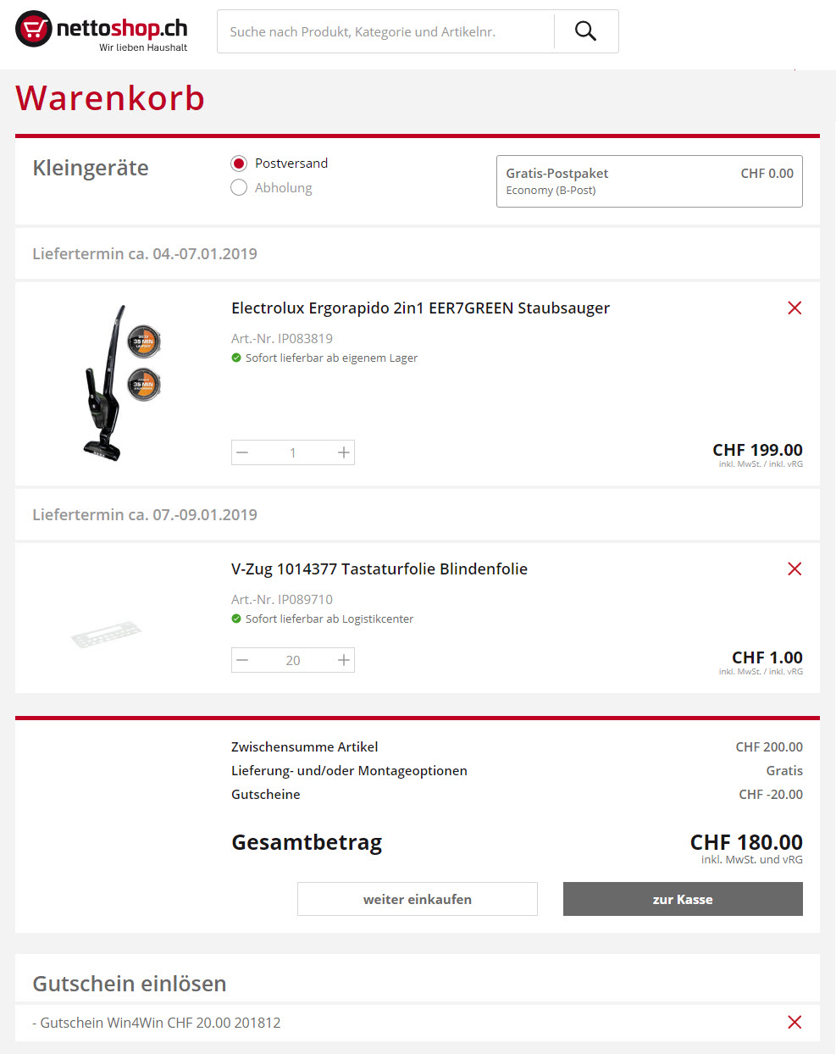The height and width of the screenshot is (1054, 836).
Task: Decrease Tastaturfolie quantity with minus
Action: [x=243, y=660]
